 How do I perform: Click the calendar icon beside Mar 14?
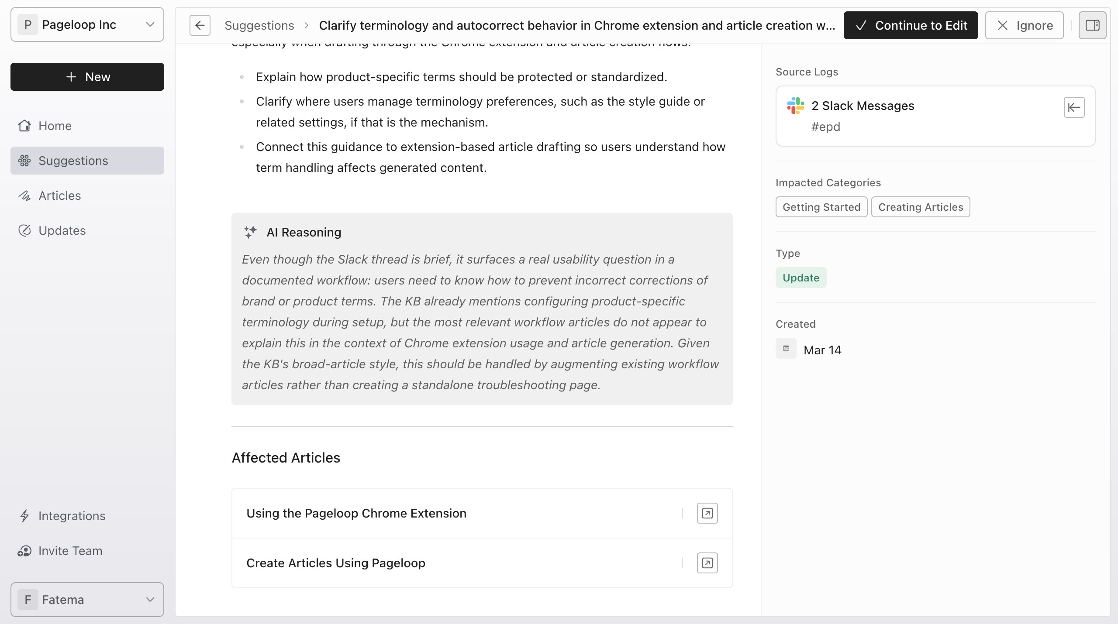click(786, 348)
